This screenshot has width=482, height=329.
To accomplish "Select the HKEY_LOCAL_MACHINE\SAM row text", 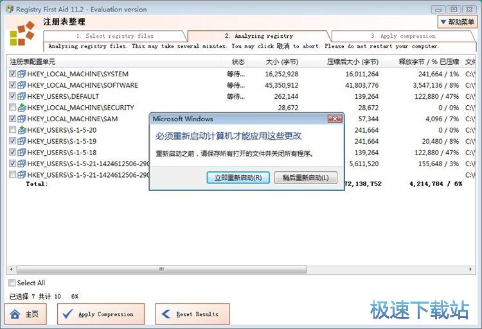I will tap(73, 119).
